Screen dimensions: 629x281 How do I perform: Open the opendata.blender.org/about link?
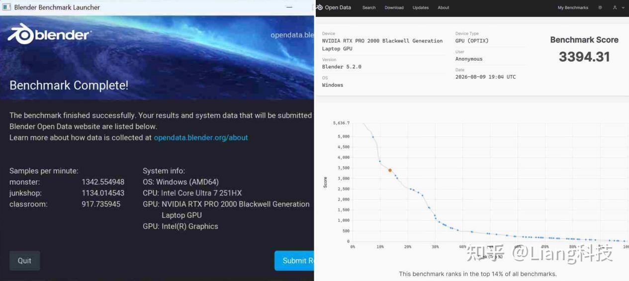pos(201,138)
